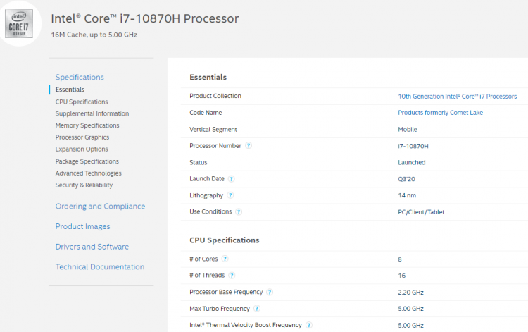Image resolution: width=528 pixels, height=332 pixels.
Task: Open help icon next to # of Cores
Action: point(225,259)
